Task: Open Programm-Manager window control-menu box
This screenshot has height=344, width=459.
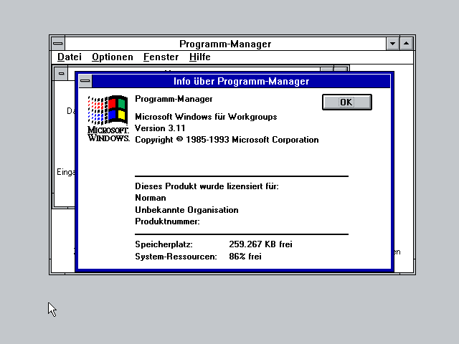Action: [x=58, y=44]
